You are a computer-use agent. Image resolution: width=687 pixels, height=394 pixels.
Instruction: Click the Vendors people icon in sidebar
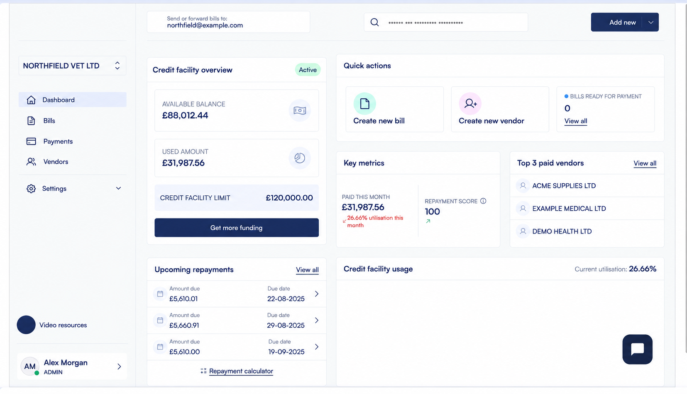[31, 162]
